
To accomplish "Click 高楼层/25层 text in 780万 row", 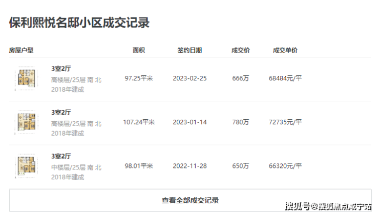I will click(x=68, y=124).
